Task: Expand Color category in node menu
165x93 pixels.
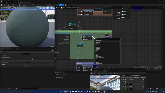Action: [x=96, y=46]
